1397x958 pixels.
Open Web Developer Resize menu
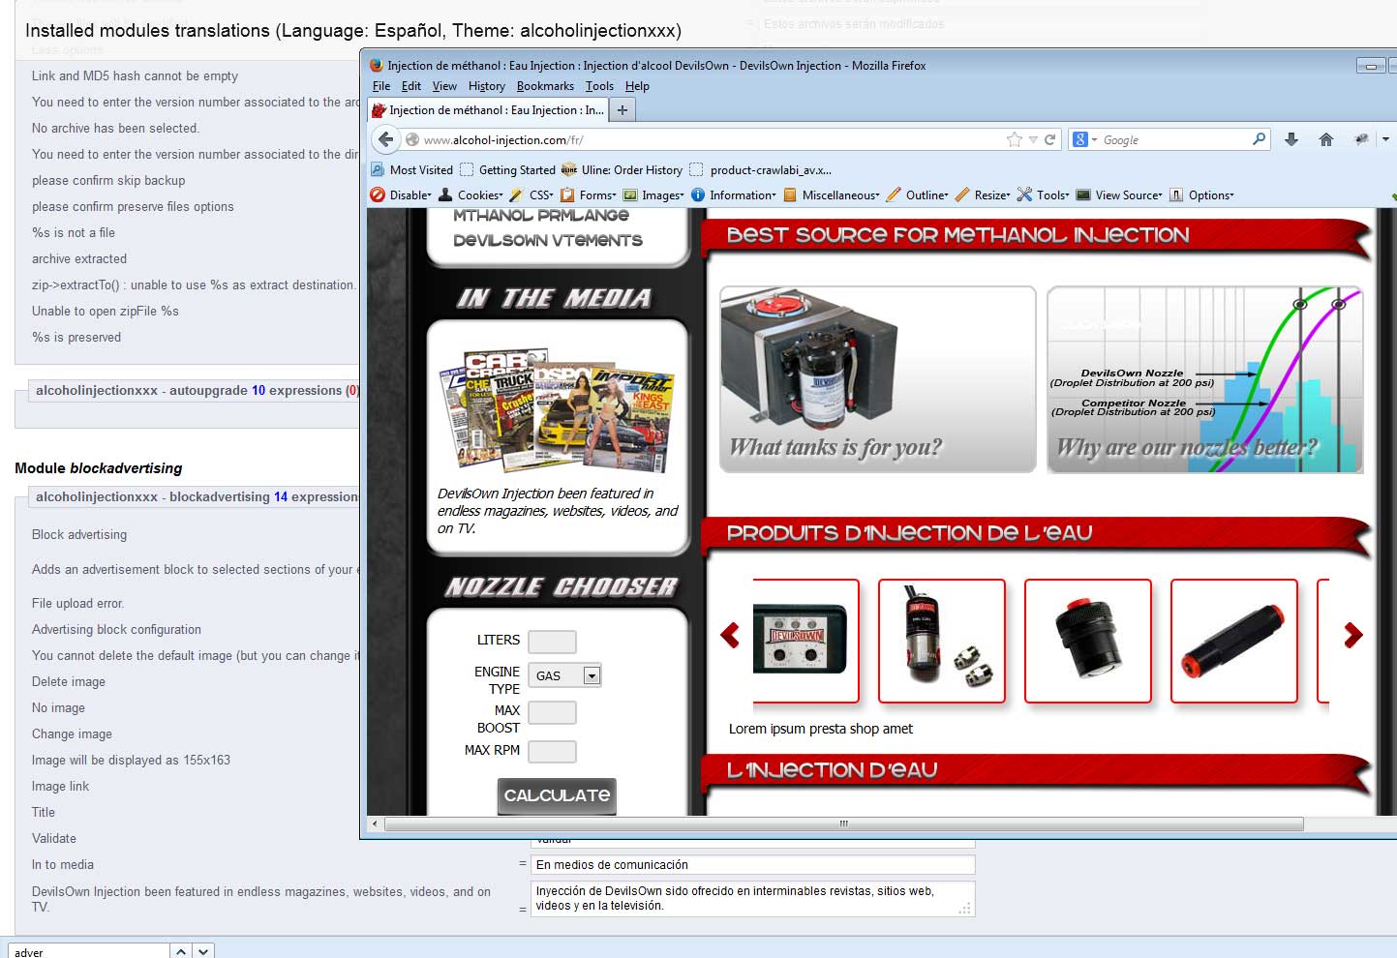(x=984, y=195)
